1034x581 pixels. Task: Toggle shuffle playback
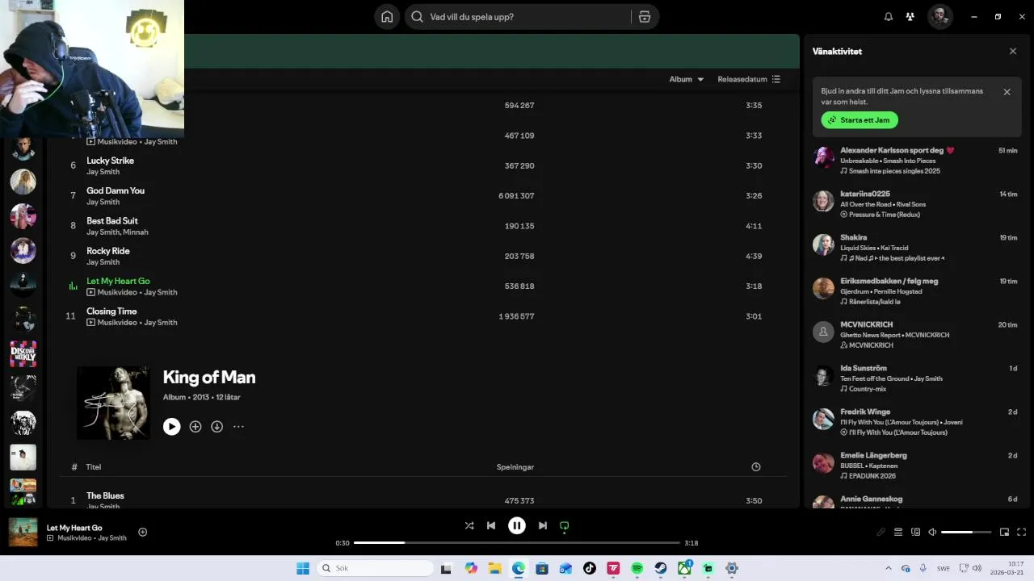[x=469, y=525]
